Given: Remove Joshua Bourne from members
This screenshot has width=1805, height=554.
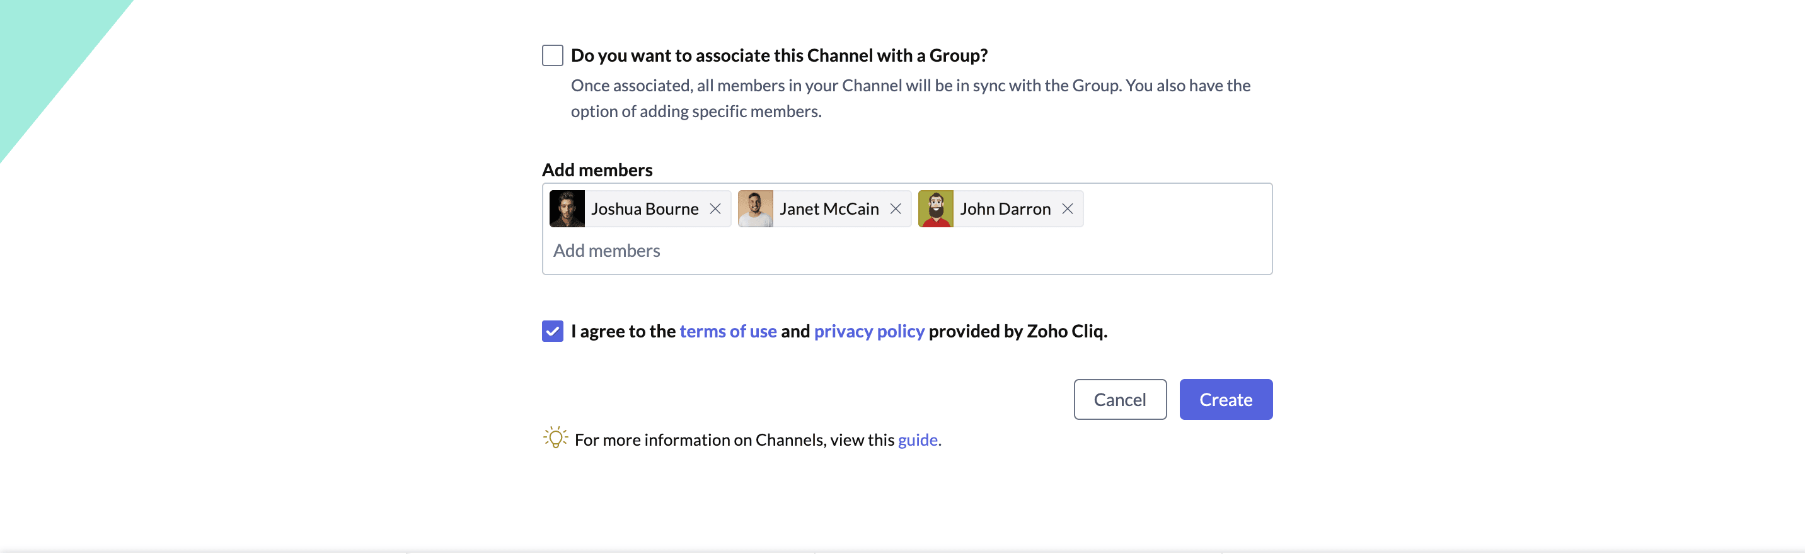Looking at the screenshot, I should [x=715, y=208].
